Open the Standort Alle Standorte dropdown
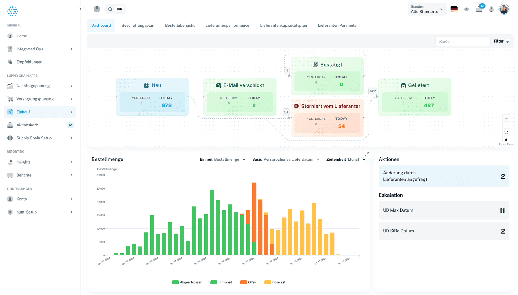Viewport: 518px width, 295px height. click(x=427, y=9)
